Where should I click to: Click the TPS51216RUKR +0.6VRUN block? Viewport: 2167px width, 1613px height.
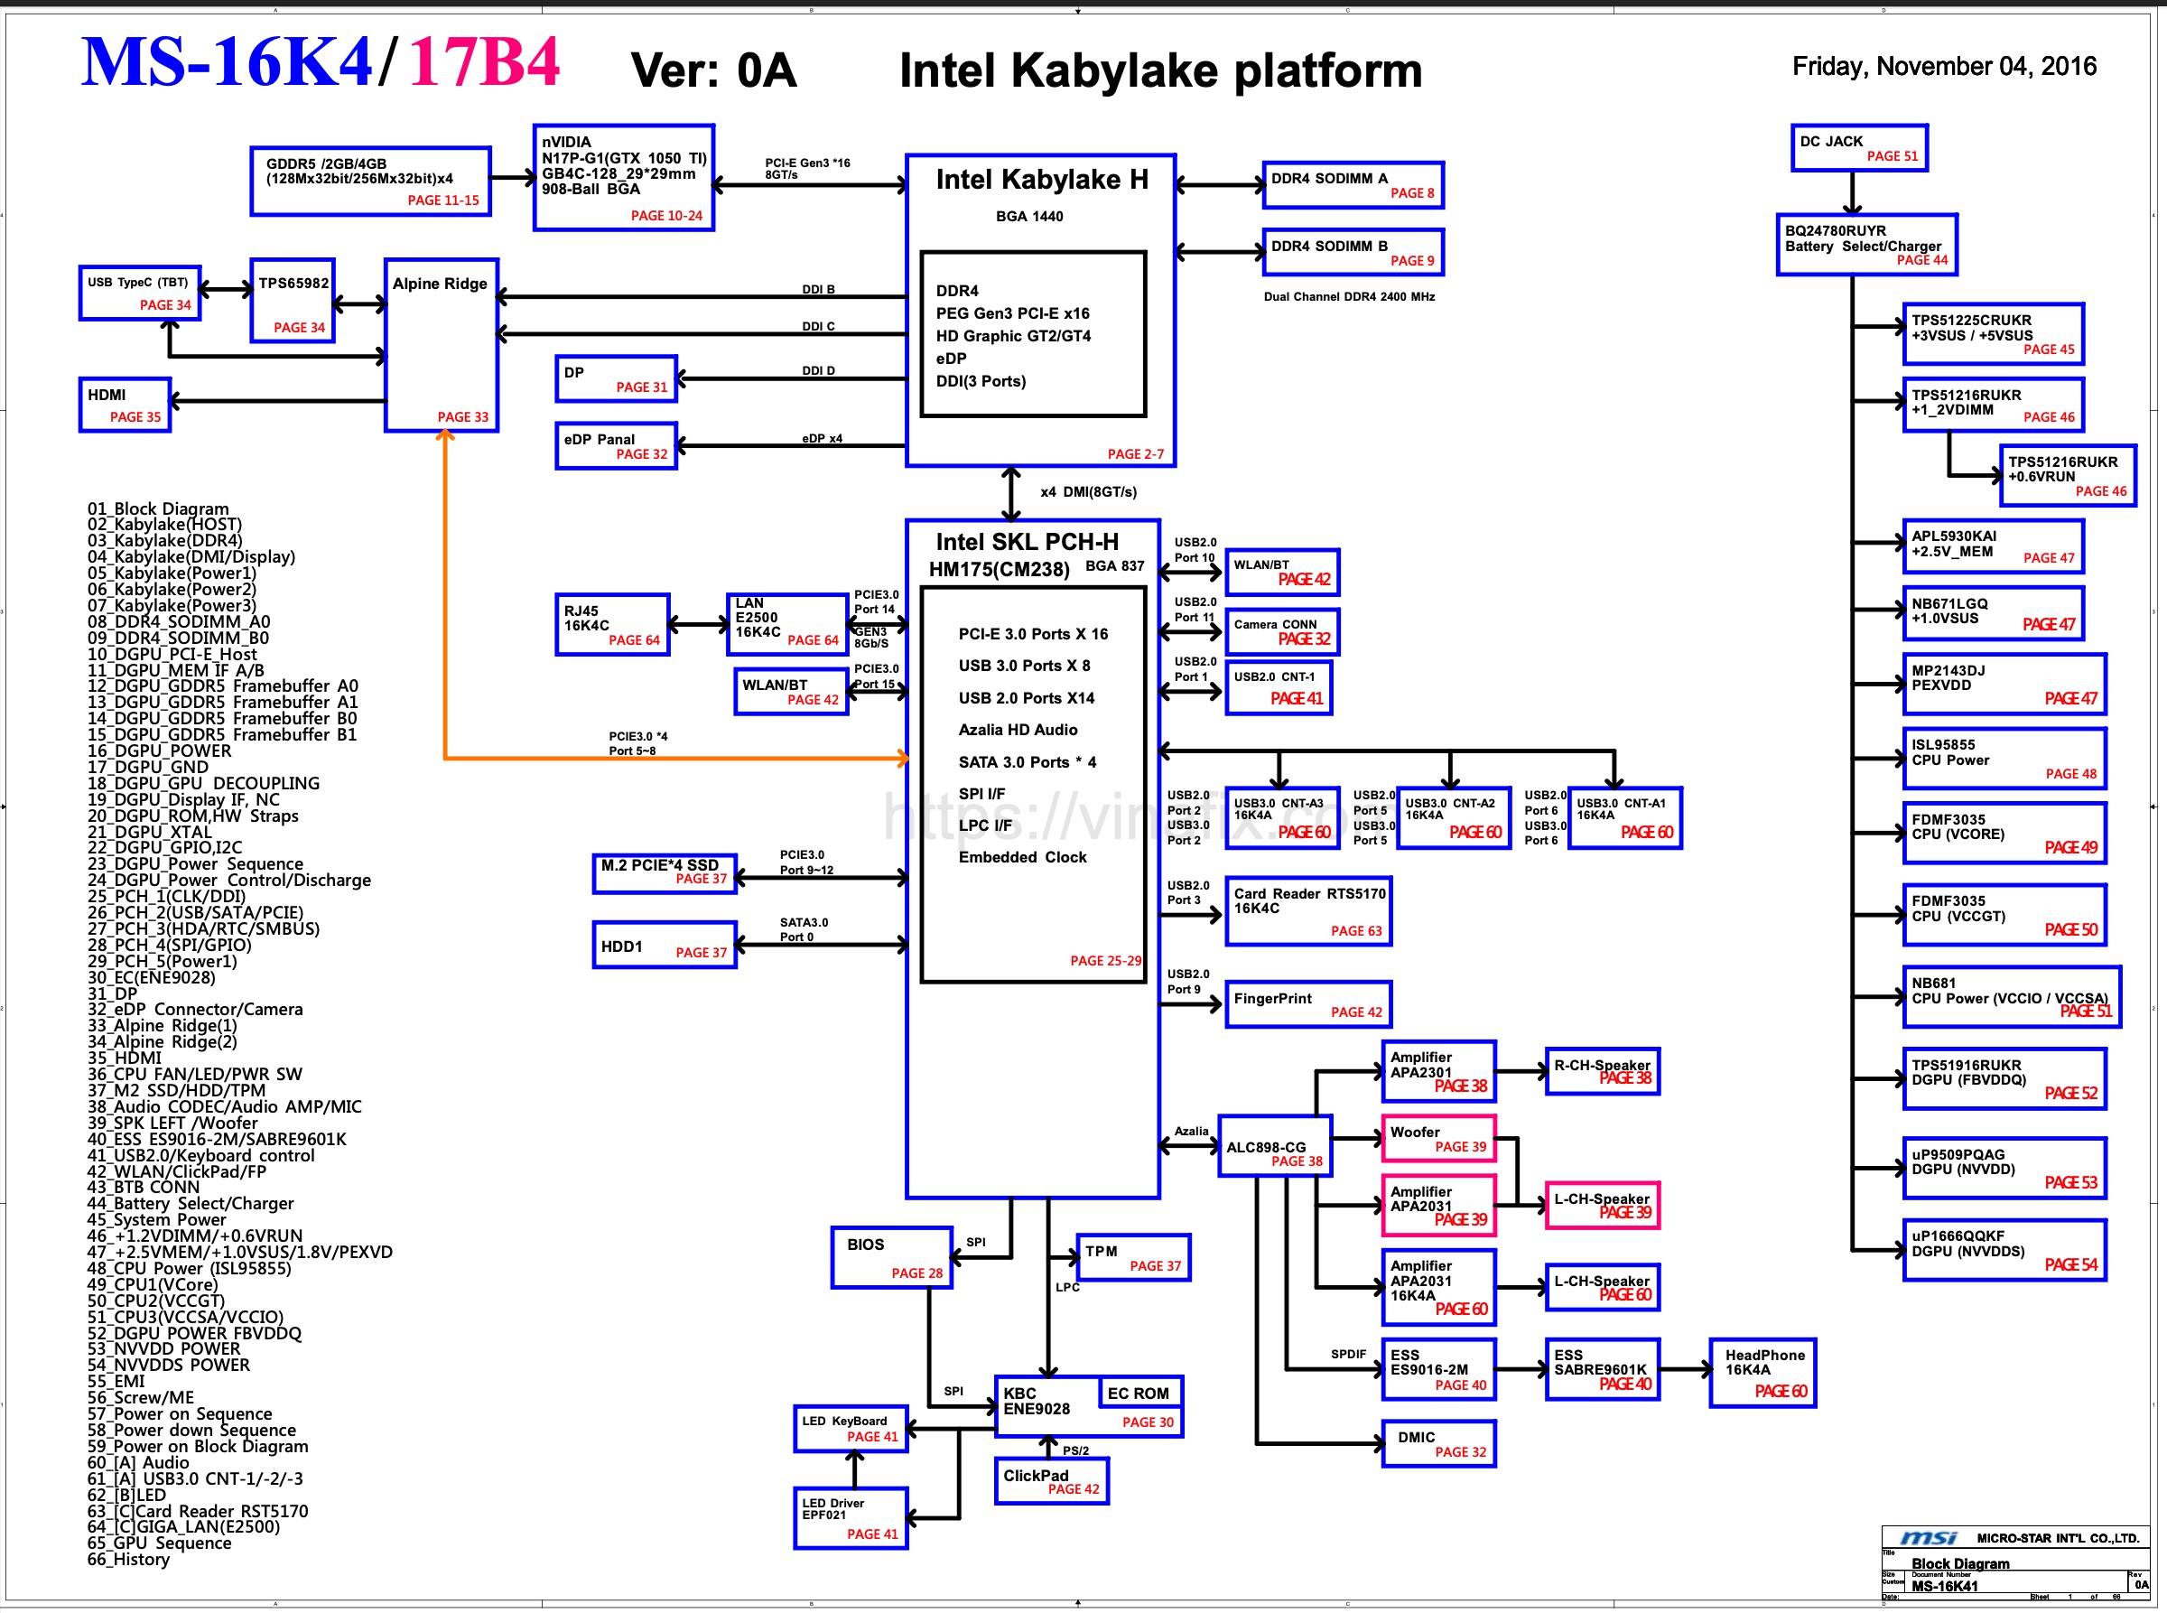tap(2069, 477)
